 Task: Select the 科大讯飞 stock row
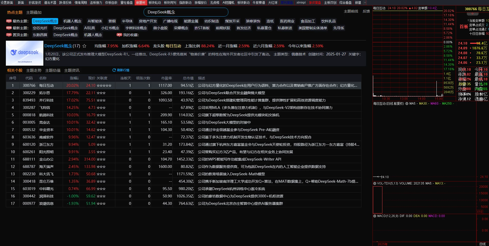point(184,174)
